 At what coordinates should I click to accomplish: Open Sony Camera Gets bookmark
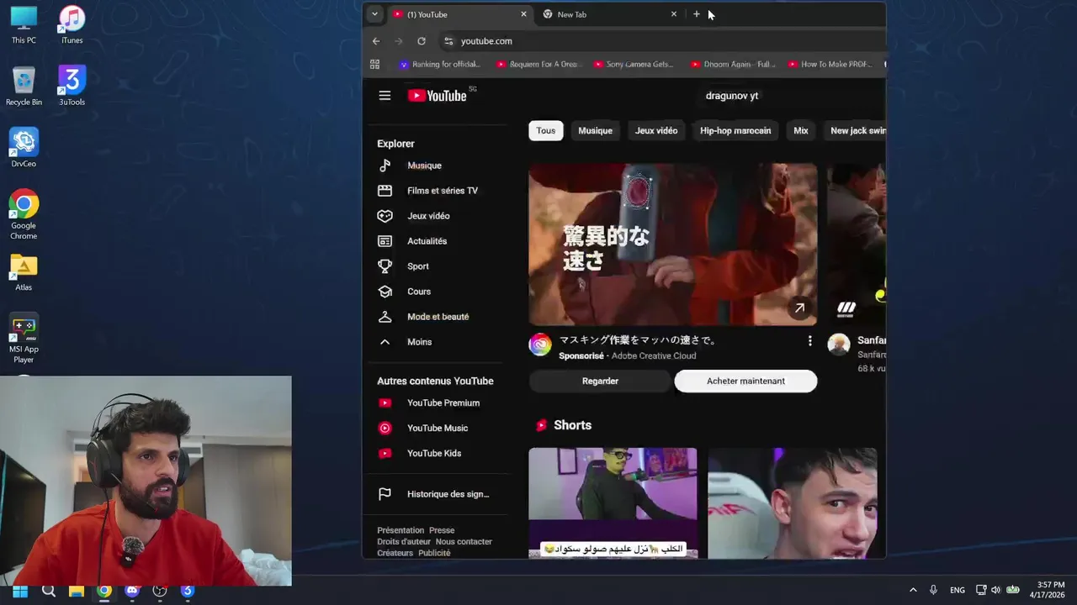pos(634,64)
